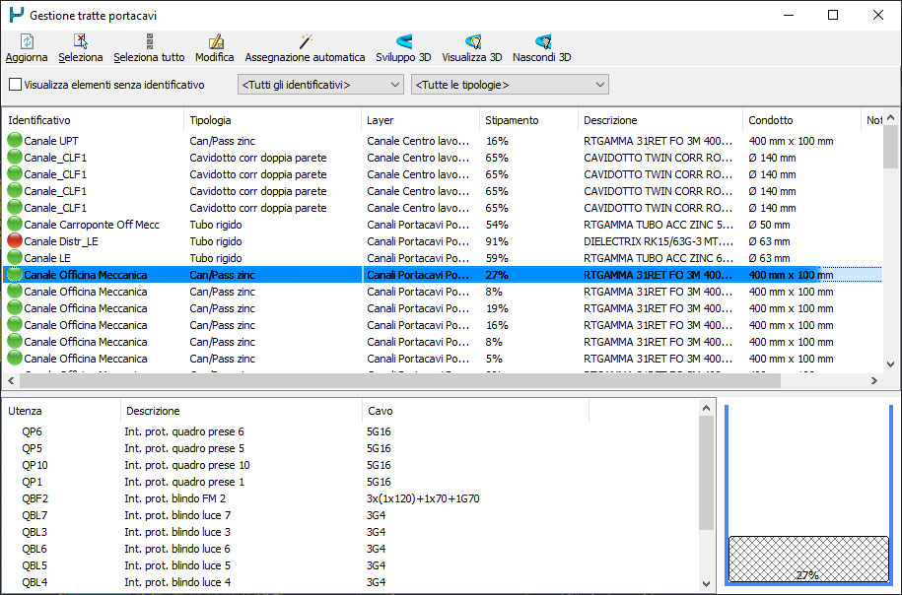
Task: Select the Officina Meccanica row with 5% stipamento
Action: click(x=442, y=359)
